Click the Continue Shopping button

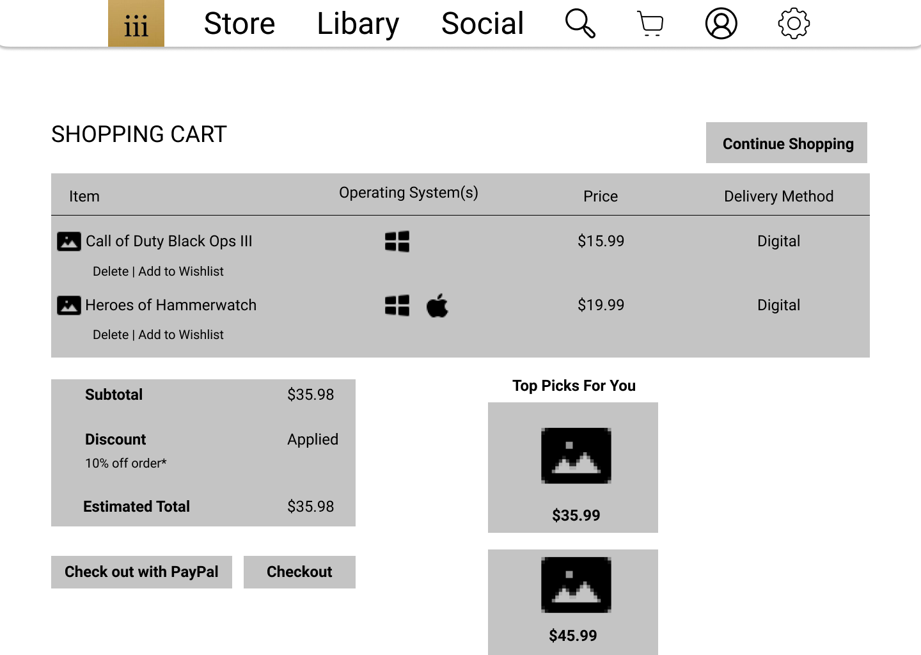787,143
